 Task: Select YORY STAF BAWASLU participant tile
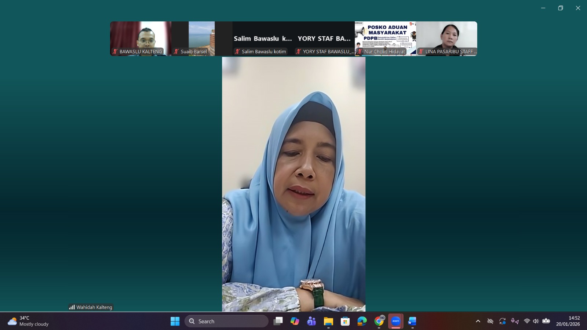[324, 39]
